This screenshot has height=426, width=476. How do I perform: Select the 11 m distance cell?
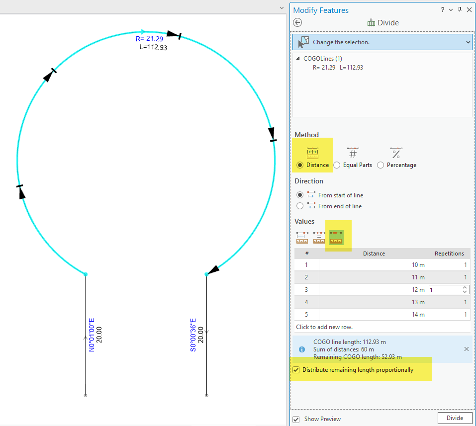(374, 277)
